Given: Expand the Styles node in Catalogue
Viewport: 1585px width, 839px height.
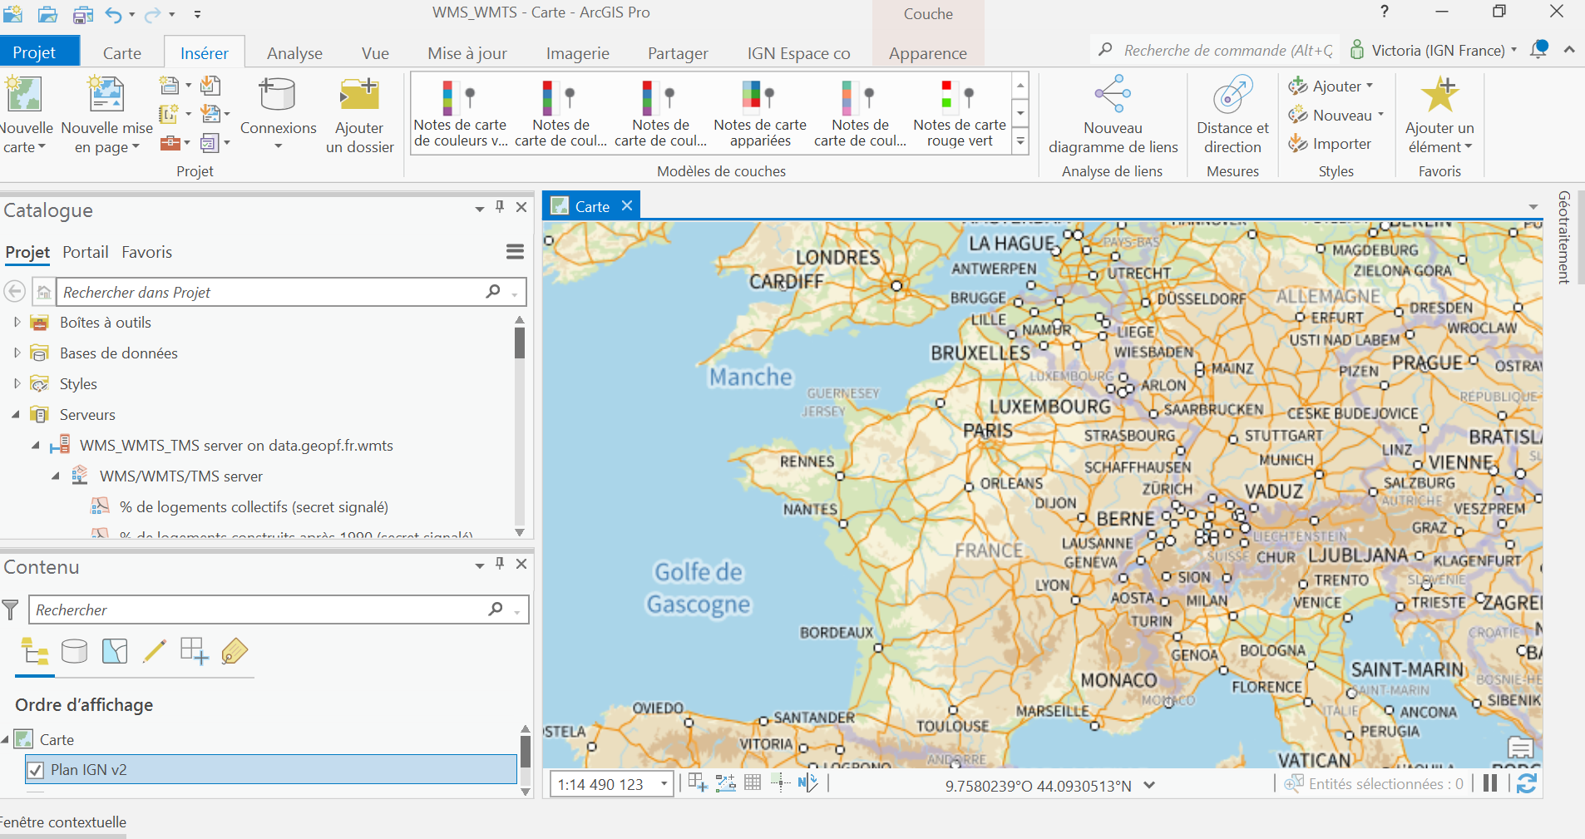Looking at the screenshot, I should pos(17,383).
